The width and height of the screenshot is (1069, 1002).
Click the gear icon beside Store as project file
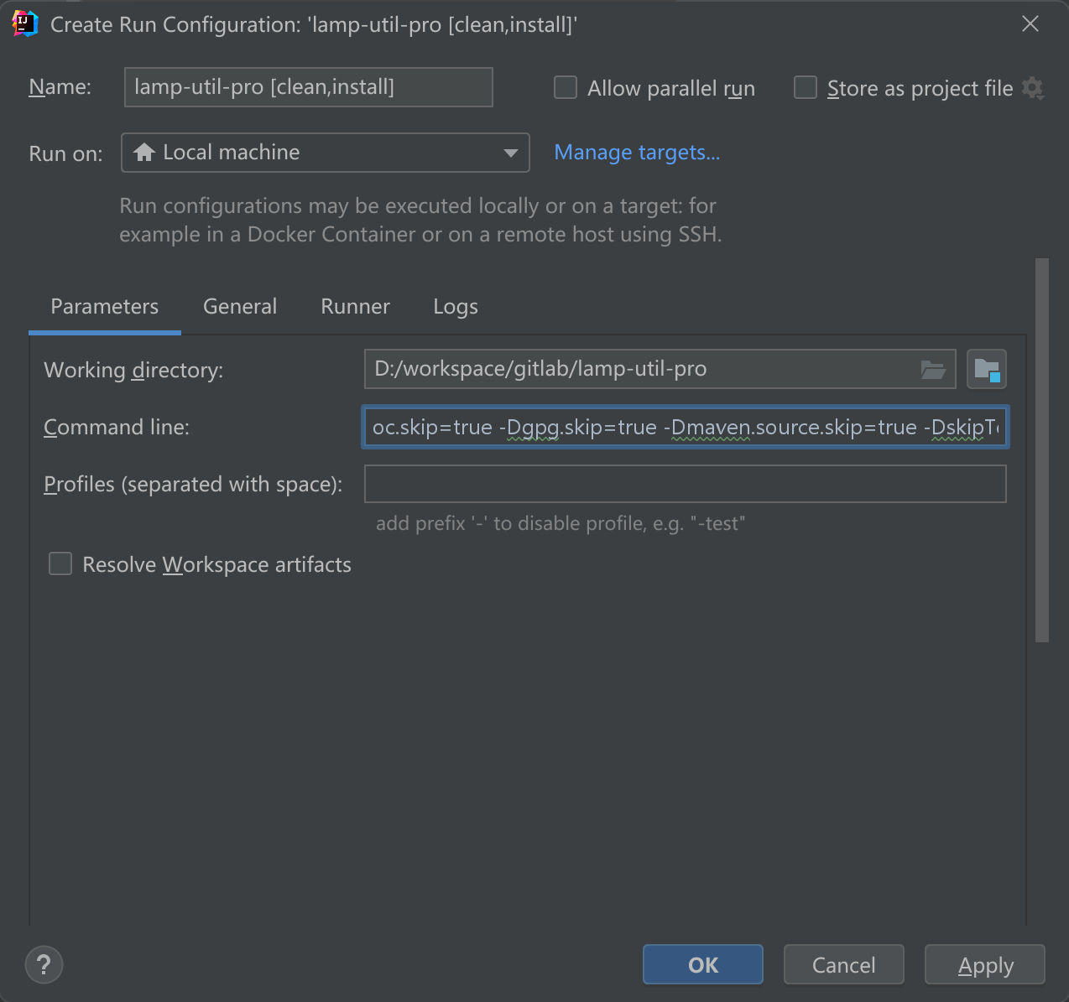pos(1033,88)
